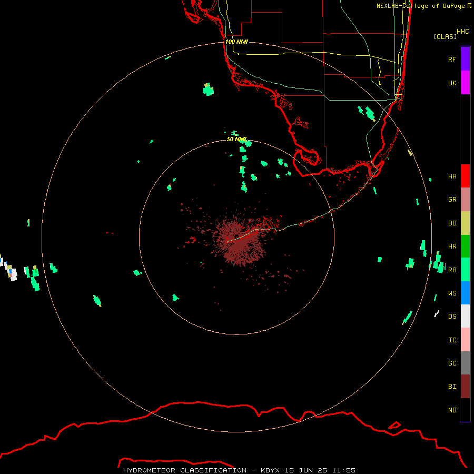Click the IC legend label
The height and width of the screenshot is (474, 474).
[452, 340]
